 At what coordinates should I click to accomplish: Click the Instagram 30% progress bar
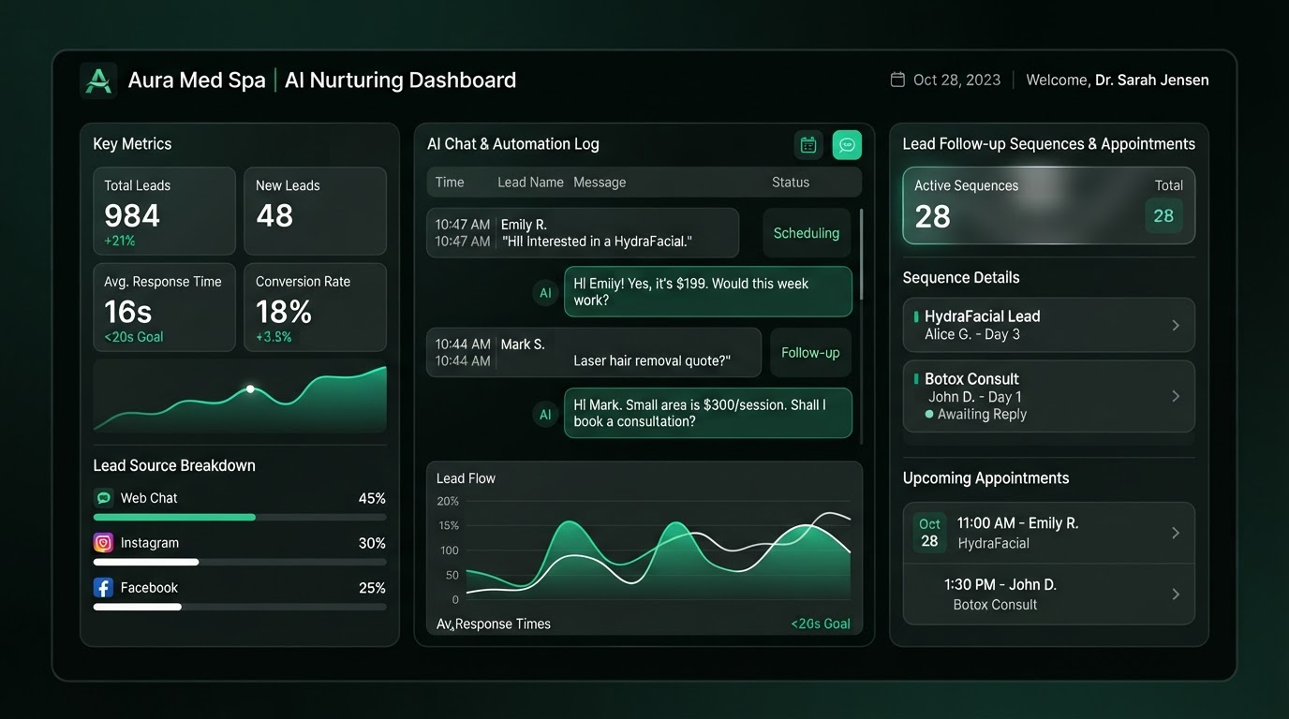click(x=240, y=562)
